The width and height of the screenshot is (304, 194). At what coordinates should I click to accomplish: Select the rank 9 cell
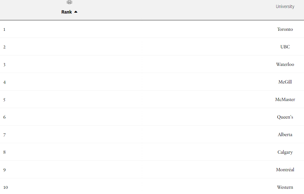4,170
